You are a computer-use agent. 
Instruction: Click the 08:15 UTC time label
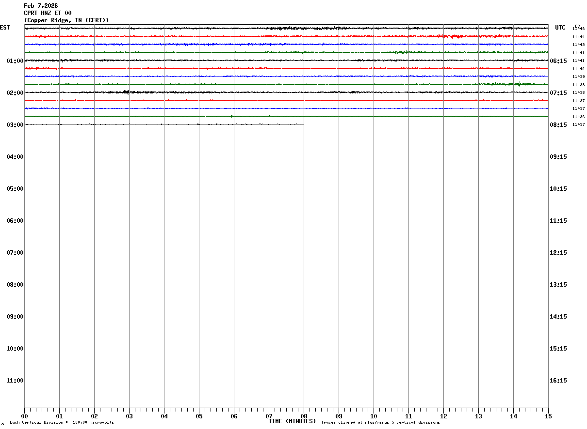[x=558, y=125]
